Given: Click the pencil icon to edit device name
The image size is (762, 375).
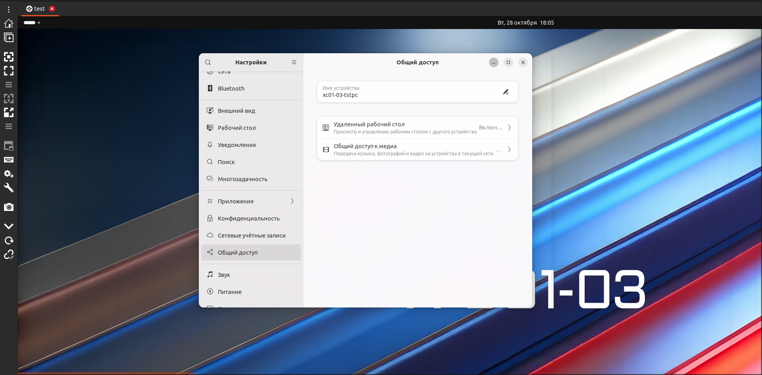Looking at the screenshot, I should click(506, 92).
